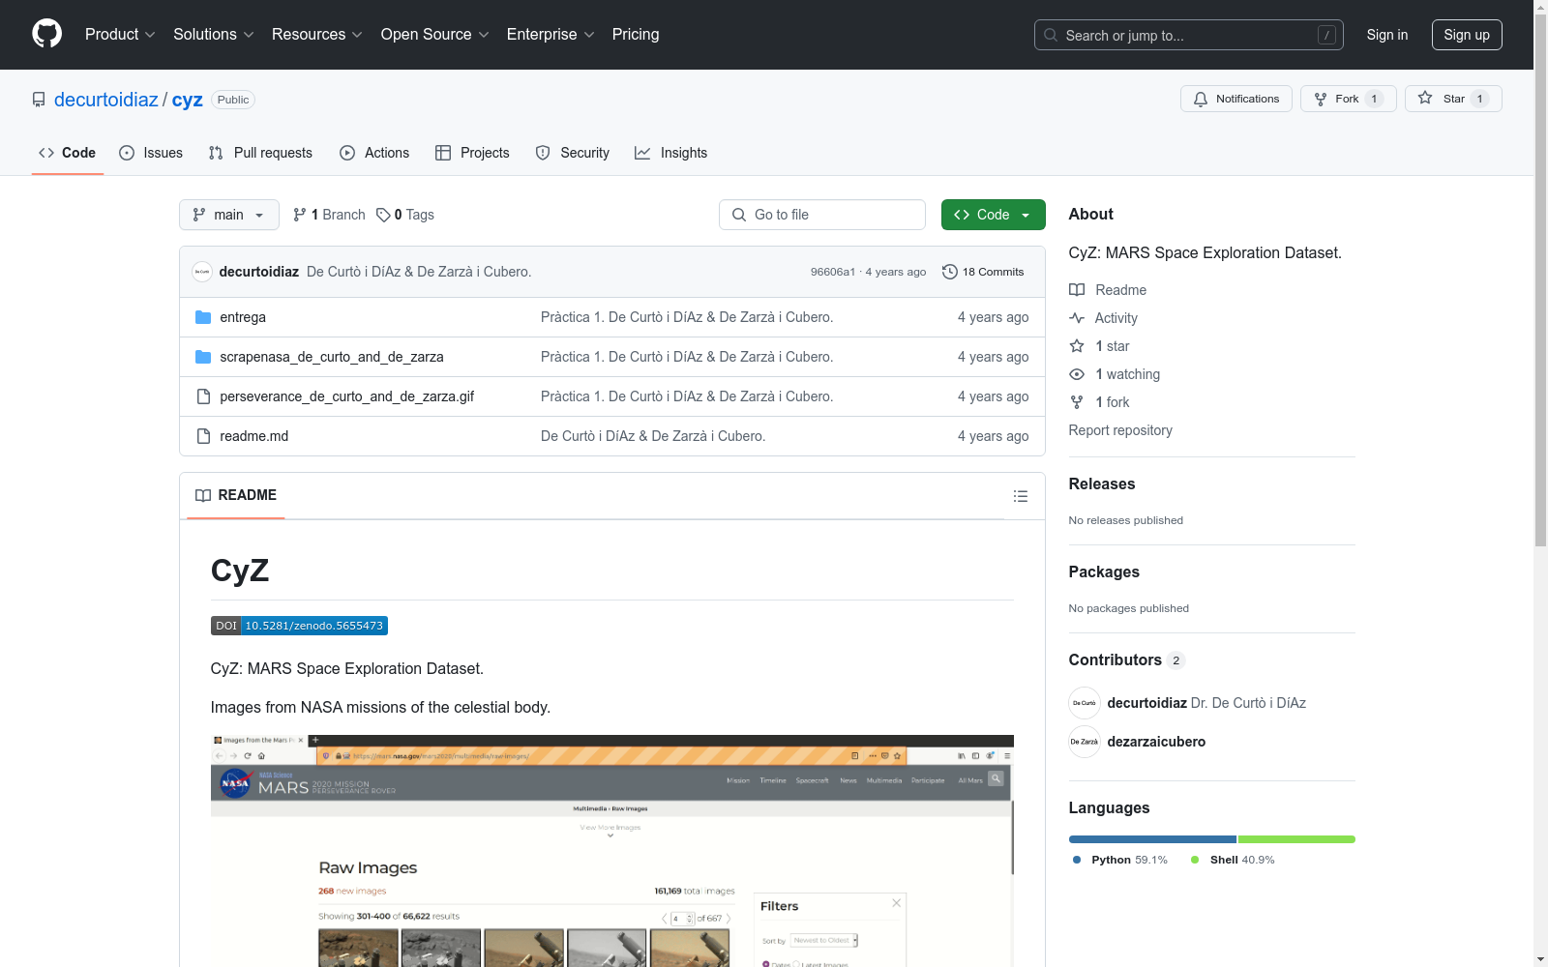Open the green Code dropdown
The width and height of the screenshot is (1548, 967).
pyautogui.click(x=994, y=215)
